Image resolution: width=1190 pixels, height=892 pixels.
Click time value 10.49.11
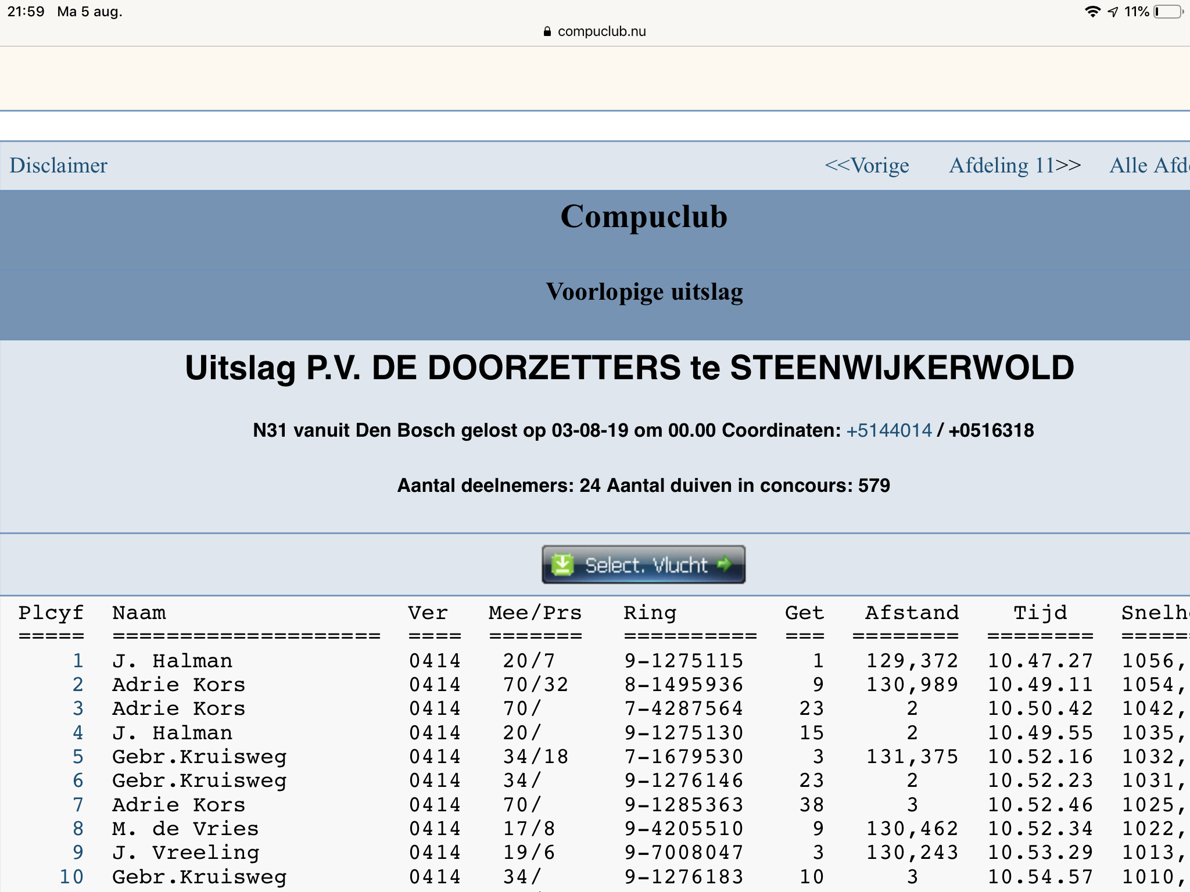pos(1041,685)
